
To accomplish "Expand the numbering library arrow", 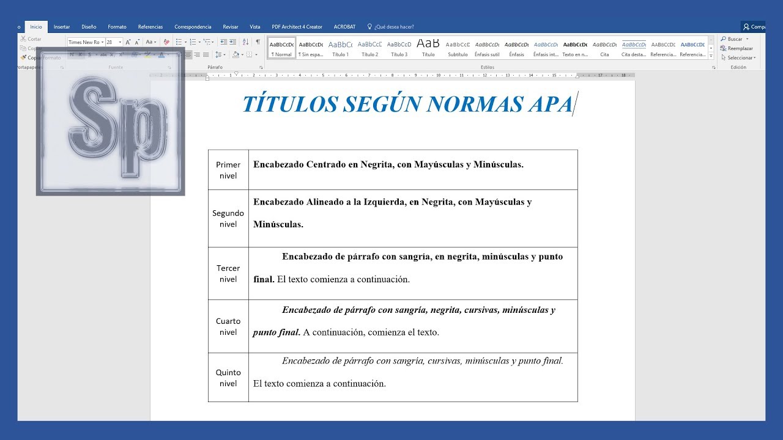I will pyautogui.click(x=199, y=42).
